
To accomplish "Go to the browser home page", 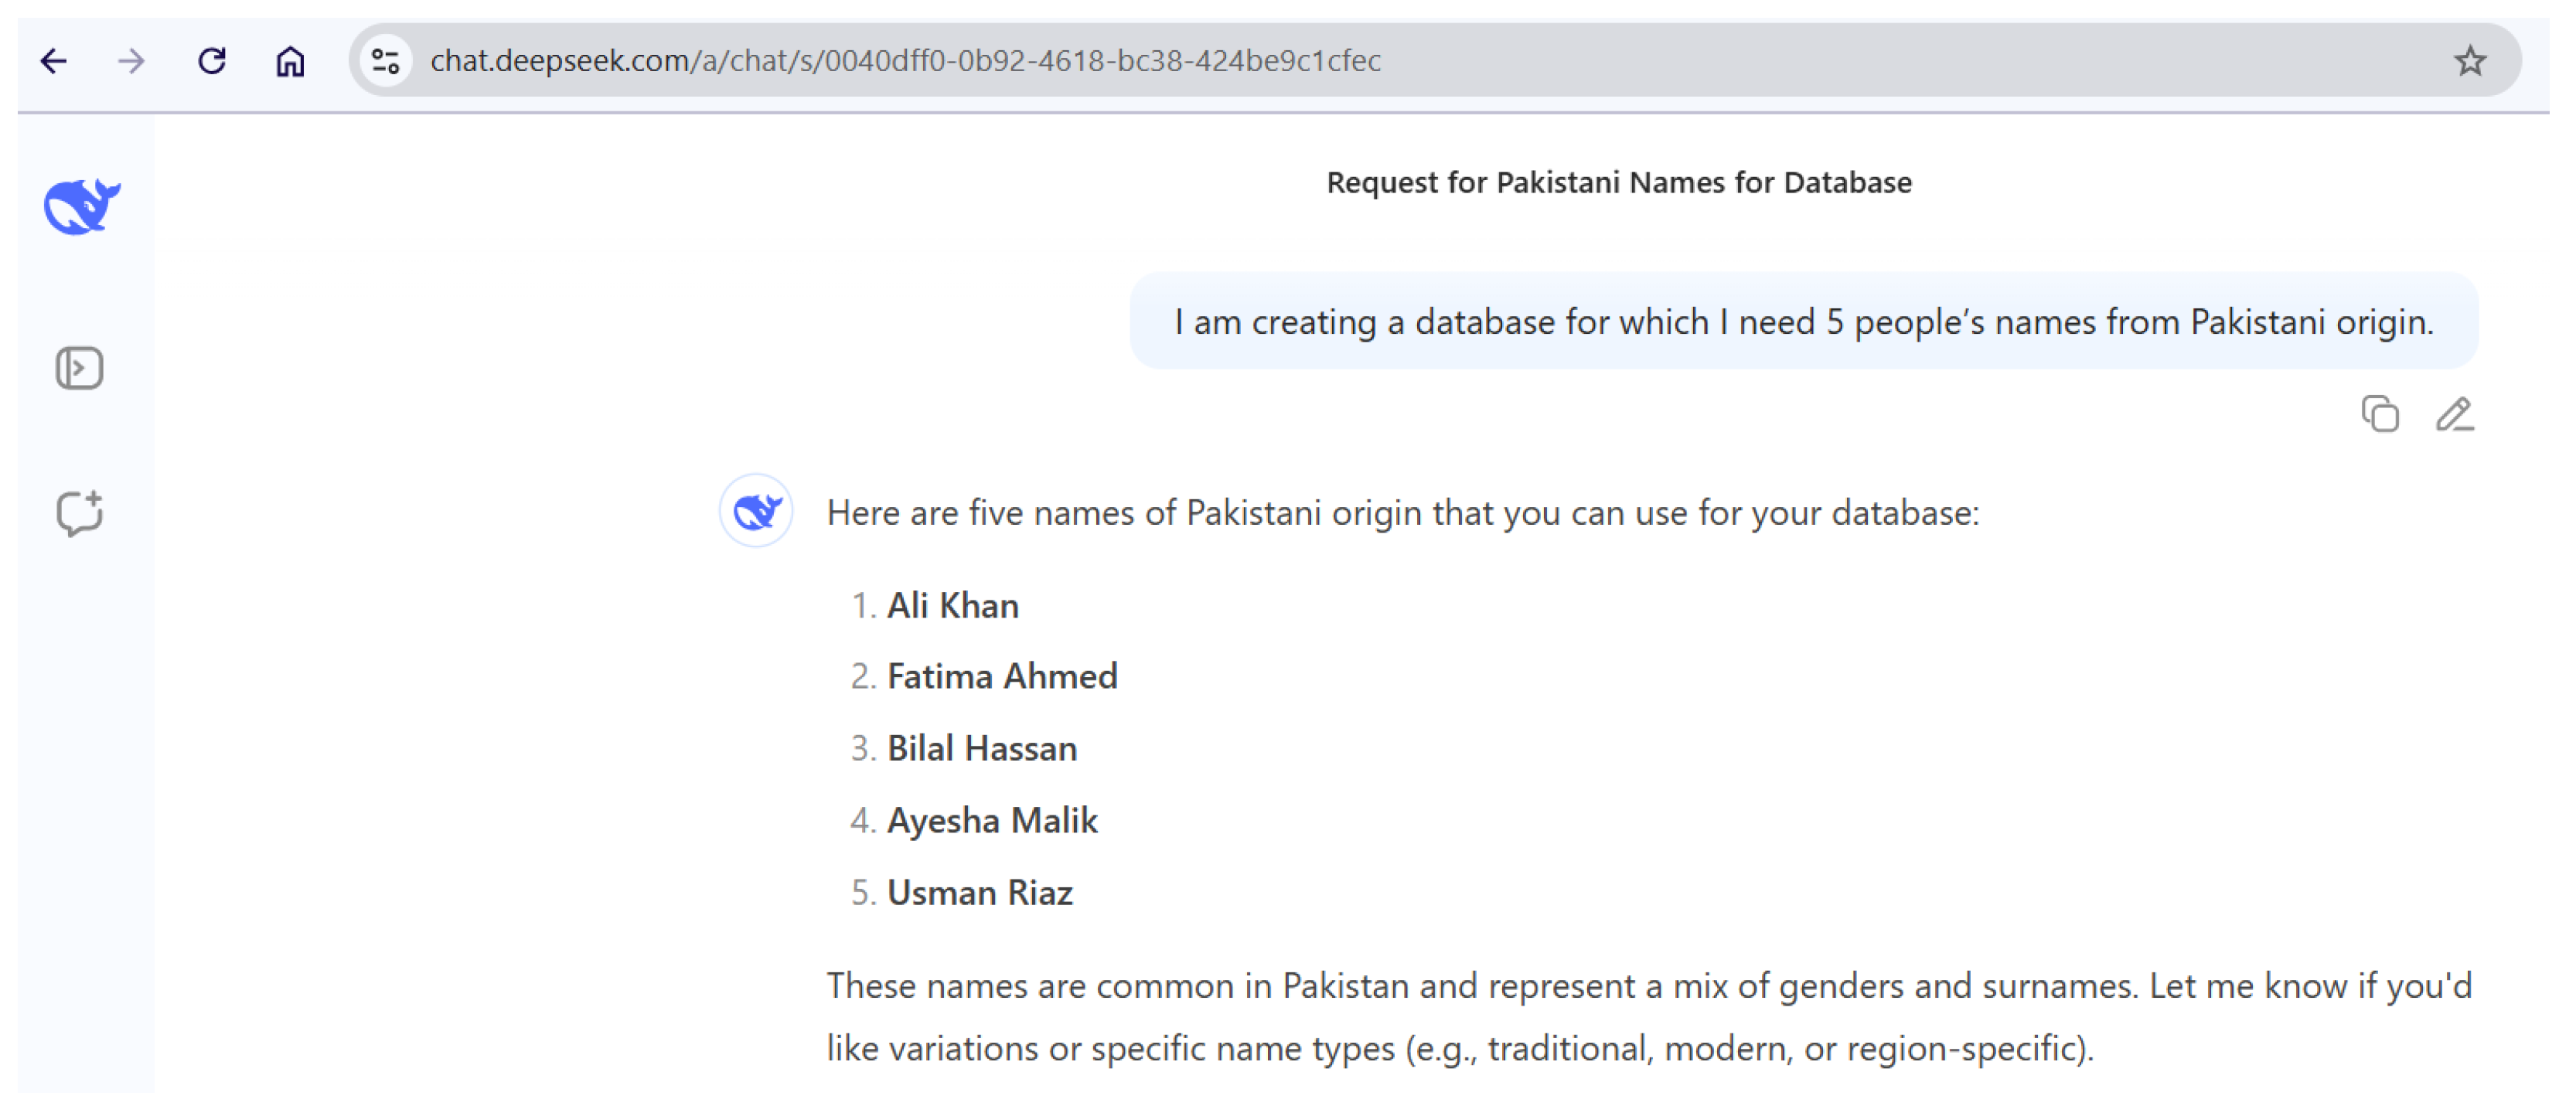I will pyautogui.click(x=290, y=61).
